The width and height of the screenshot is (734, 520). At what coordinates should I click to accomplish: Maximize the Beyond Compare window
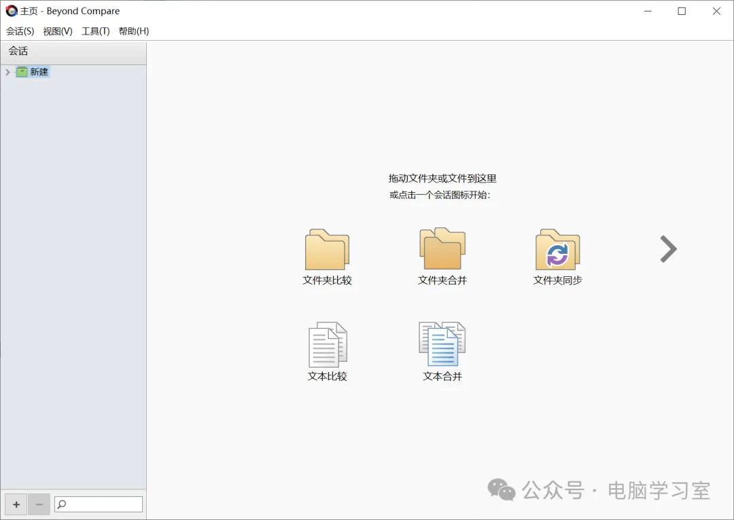point(682,12)
